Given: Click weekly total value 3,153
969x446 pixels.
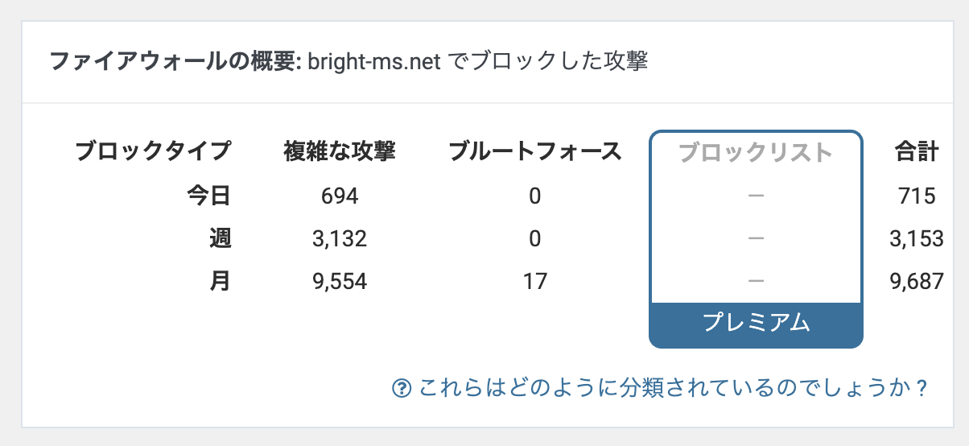Looking at the screenshot, I should [x=917, y=239].
